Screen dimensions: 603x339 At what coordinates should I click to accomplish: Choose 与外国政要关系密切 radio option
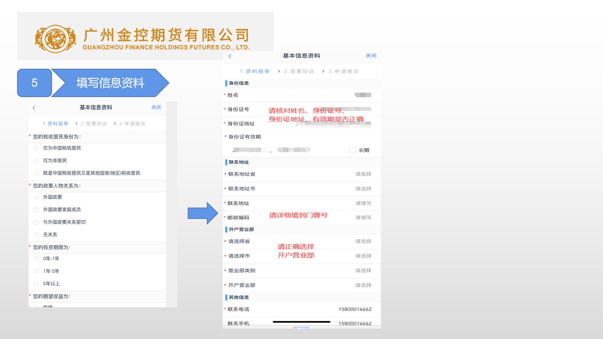click(x=36, y=222)
